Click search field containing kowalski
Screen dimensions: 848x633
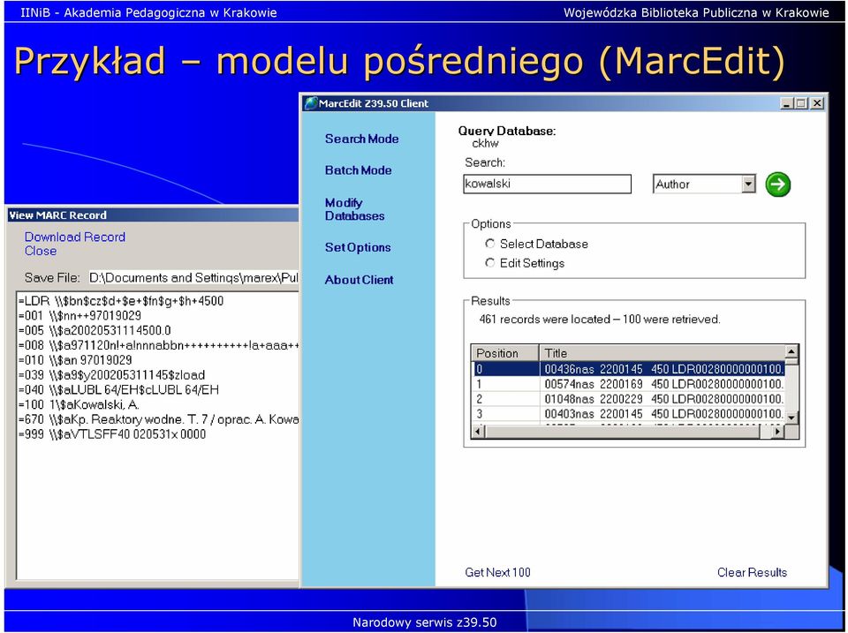[548, 184]
